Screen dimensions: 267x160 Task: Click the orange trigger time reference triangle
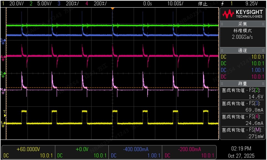coord(112,9)
